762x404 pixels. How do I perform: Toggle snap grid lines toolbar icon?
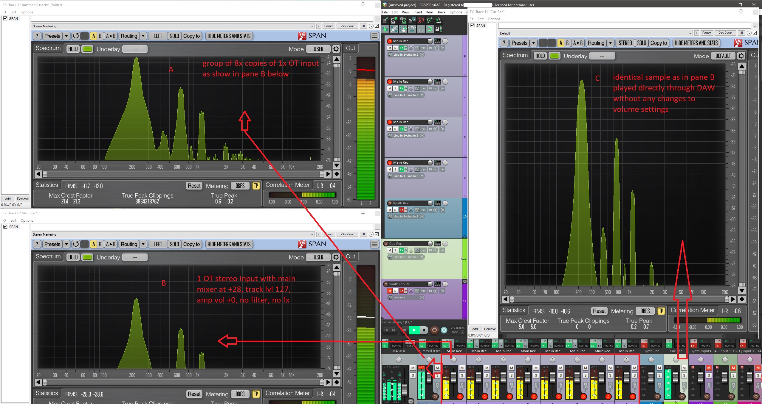(421, 29)
